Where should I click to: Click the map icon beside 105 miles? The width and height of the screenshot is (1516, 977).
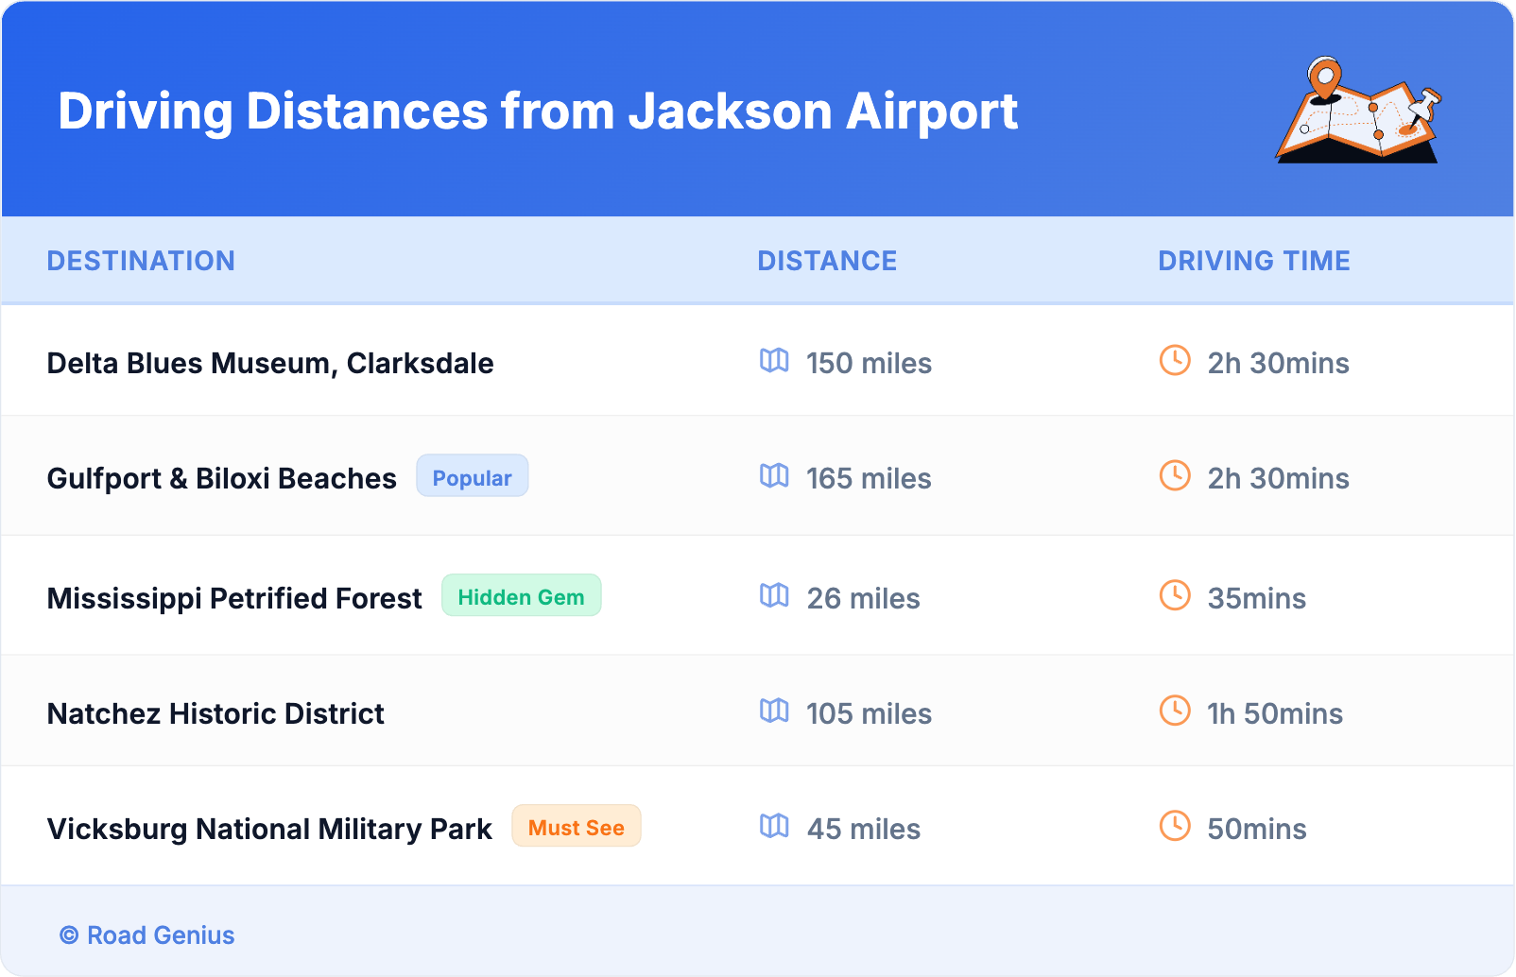pyautogui.click(x=774, y=711)
